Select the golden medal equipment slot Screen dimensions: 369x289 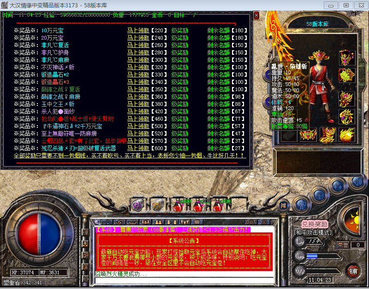pos(347,75)
